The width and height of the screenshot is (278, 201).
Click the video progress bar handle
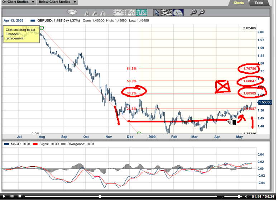click(x=100, y=196)
